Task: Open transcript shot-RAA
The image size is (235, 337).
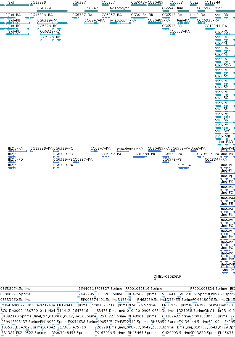Action: (x=223, y=65)
